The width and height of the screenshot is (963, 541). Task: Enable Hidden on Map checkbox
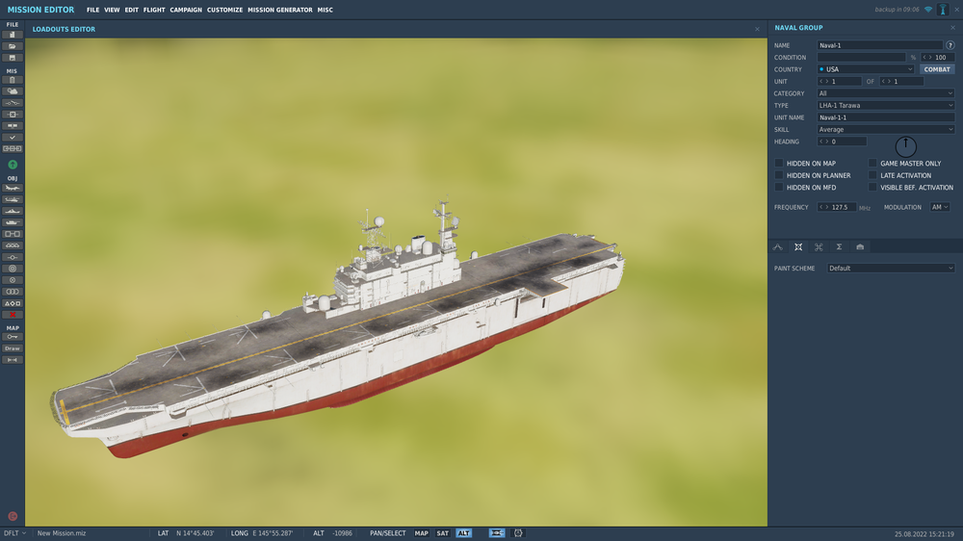coord(779,164)
